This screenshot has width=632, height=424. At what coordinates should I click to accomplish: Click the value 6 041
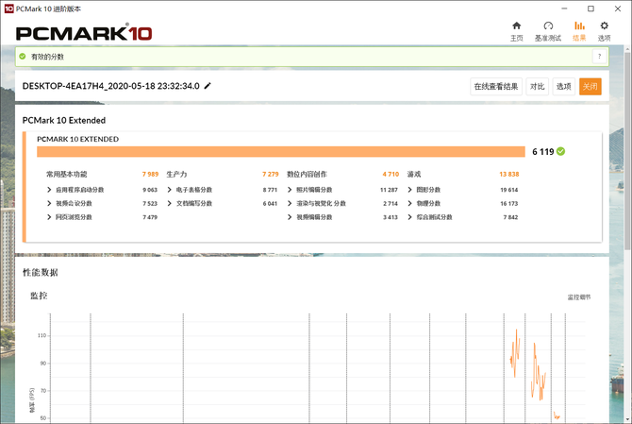coord(270,203)
